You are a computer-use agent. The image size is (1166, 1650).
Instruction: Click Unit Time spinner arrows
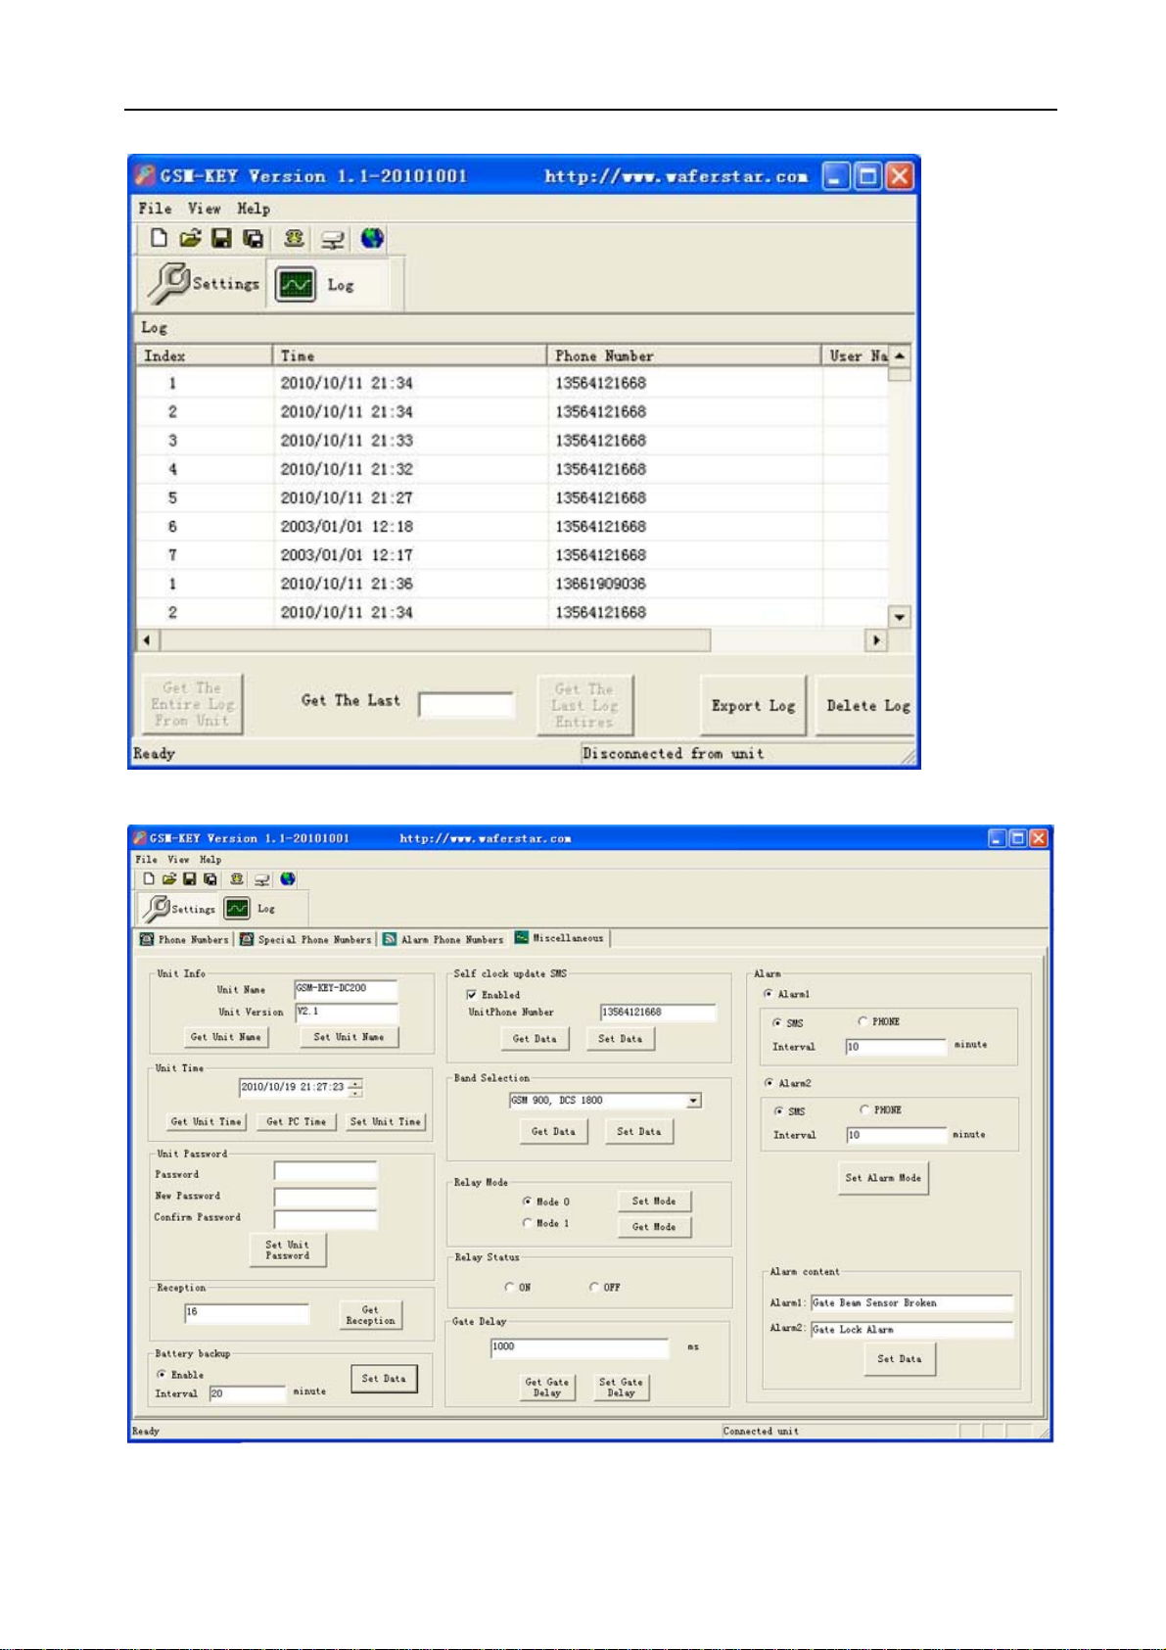pos(354,1087)
